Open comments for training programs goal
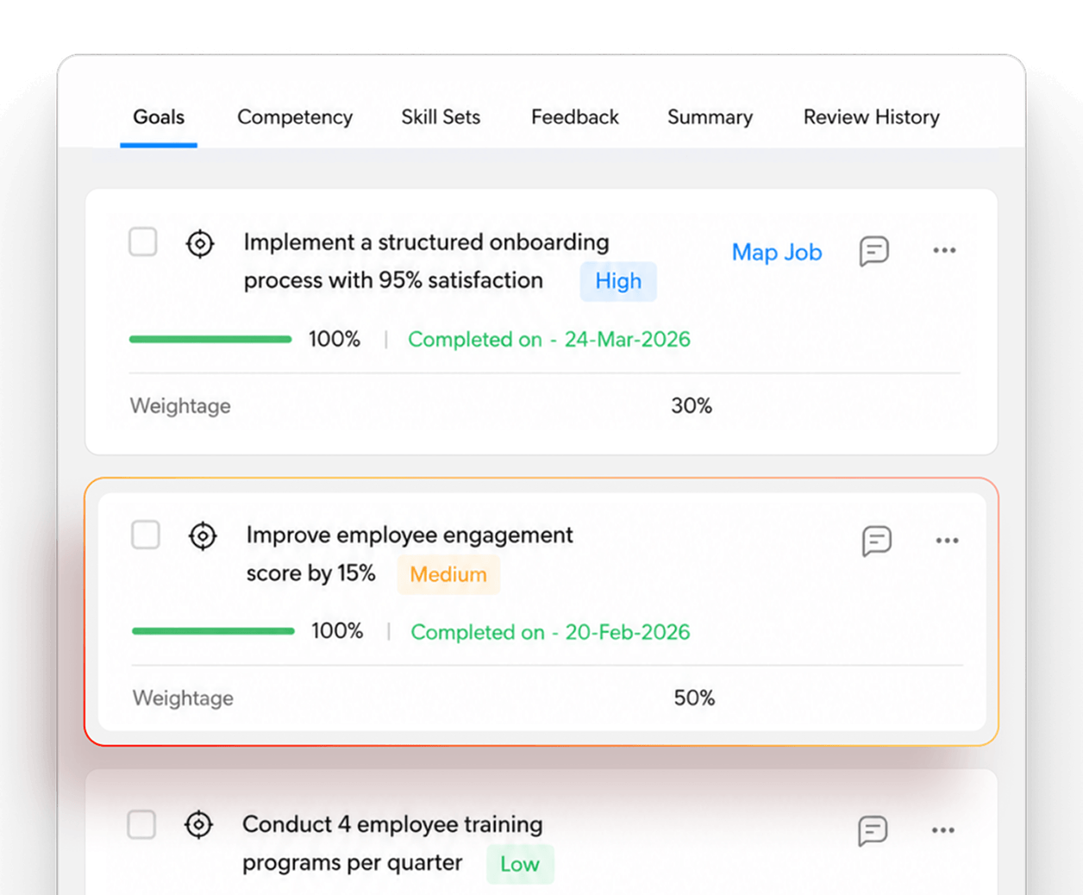This screenshot has width=1083, height=895. pos(873,830)
